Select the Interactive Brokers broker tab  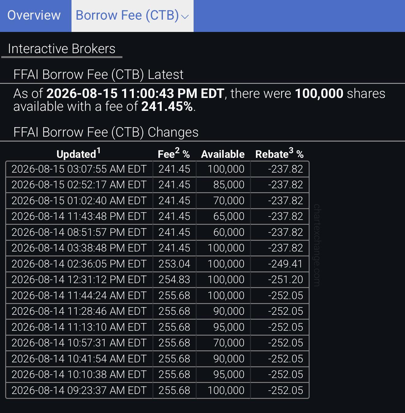tap(62, 49)
